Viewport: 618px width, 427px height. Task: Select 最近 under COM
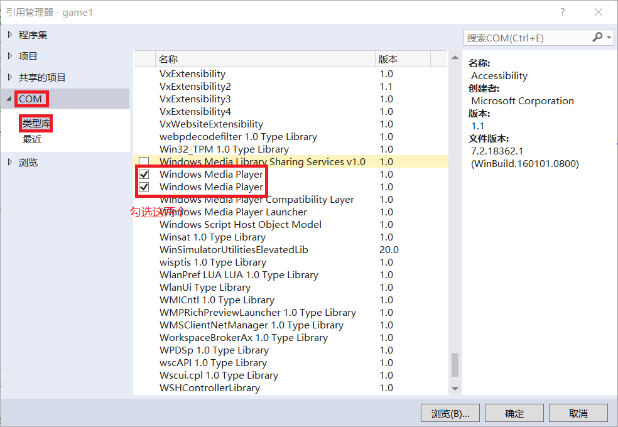click(32, 139)
